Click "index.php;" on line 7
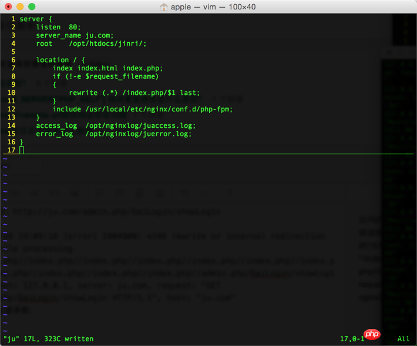 [x=143, y=68]
